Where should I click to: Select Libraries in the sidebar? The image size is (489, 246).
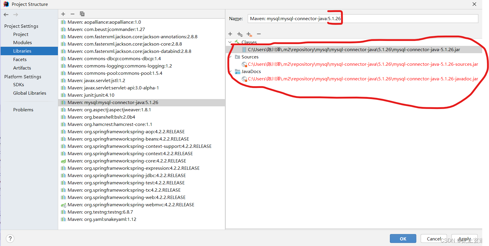point(29,51)
